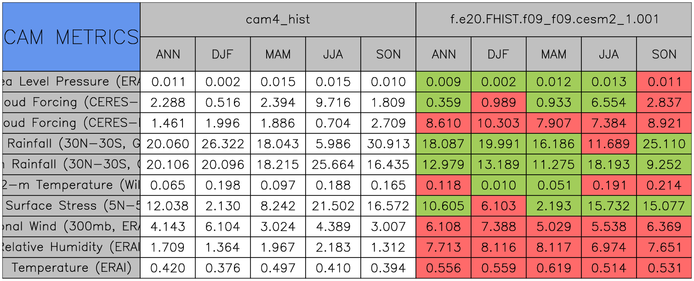
Task: Click the Temperature (ERAI) row label
Action: [x=71, y=268]
